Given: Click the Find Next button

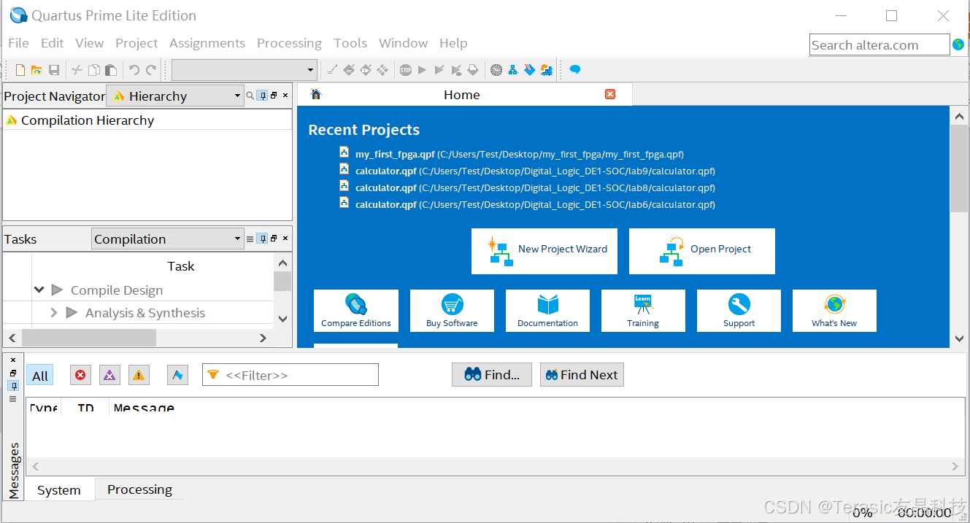Looking at the screenshot, I should (x=582, y=375).
